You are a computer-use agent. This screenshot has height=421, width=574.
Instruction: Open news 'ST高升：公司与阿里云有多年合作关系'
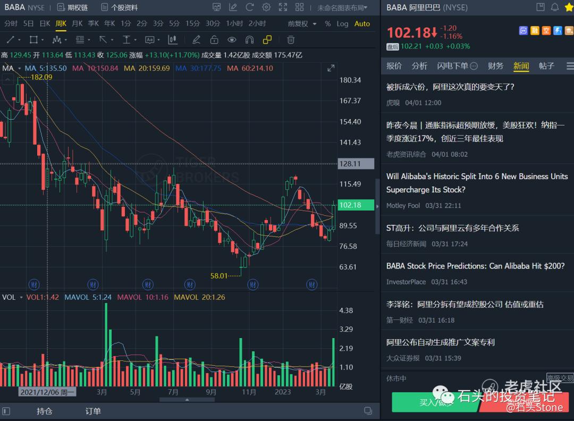tap(452, 228)
